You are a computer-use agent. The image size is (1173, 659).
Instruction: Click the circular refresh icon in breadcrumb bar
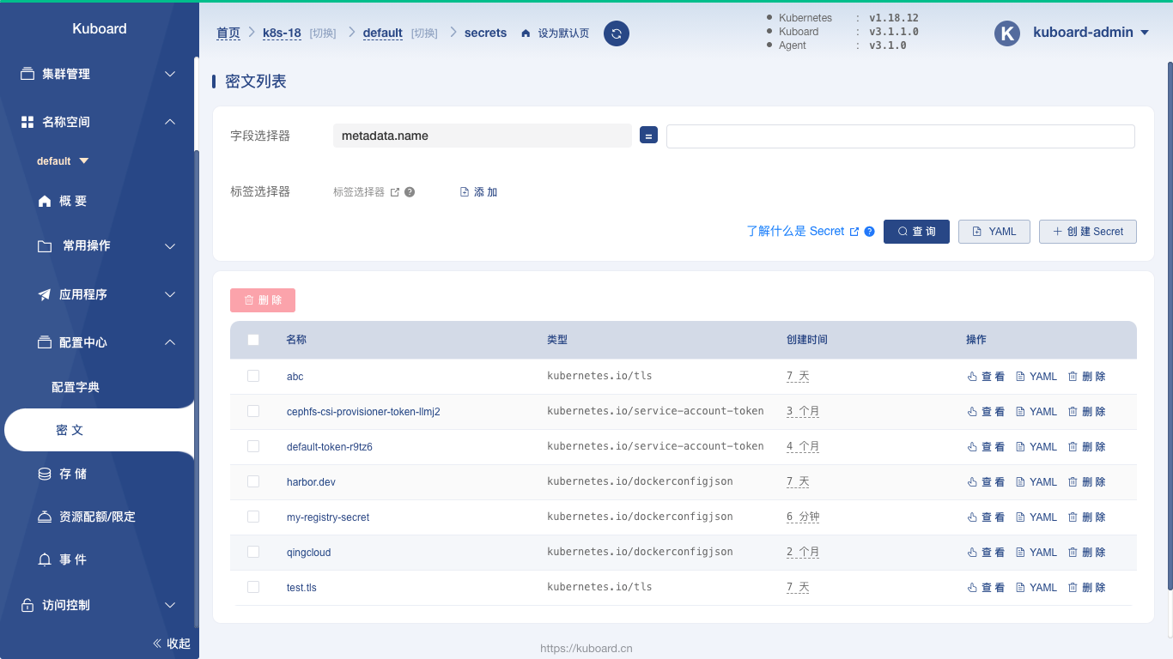pyautogui.click(x=617, y=33)
